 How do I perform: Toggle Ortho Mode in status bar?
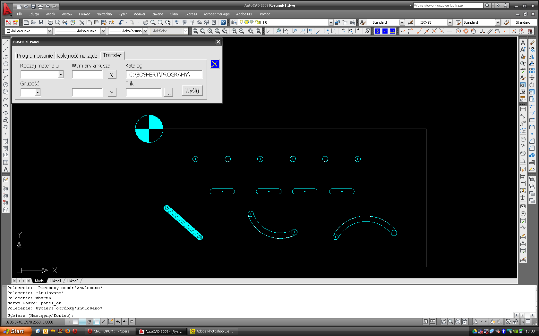pos(82,322)
